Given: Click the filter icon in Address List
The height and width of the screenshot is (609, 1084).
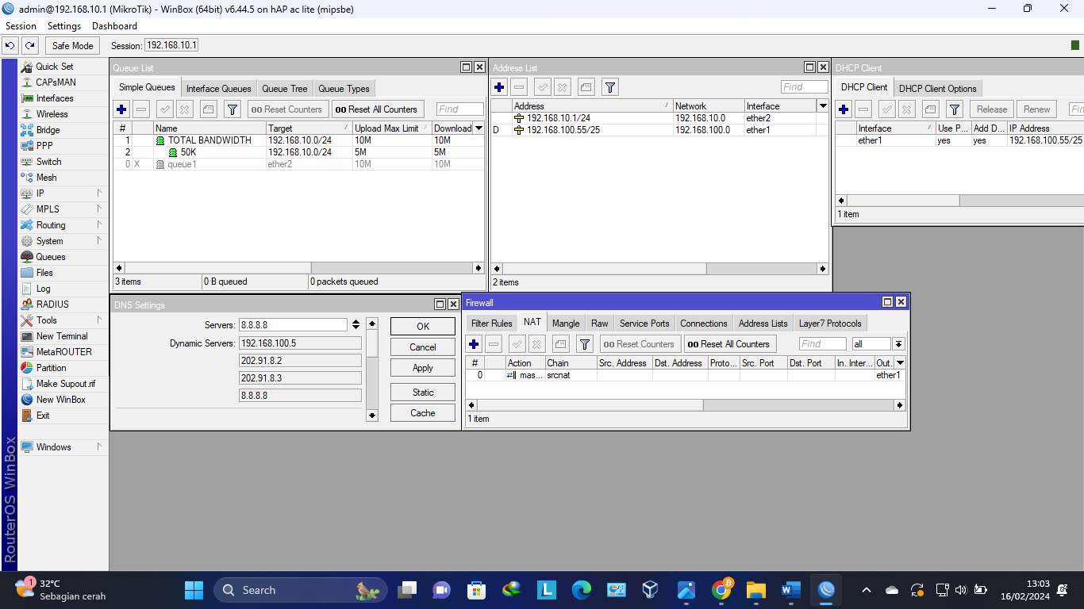Looking at the screenshot, I should [609, 87].
